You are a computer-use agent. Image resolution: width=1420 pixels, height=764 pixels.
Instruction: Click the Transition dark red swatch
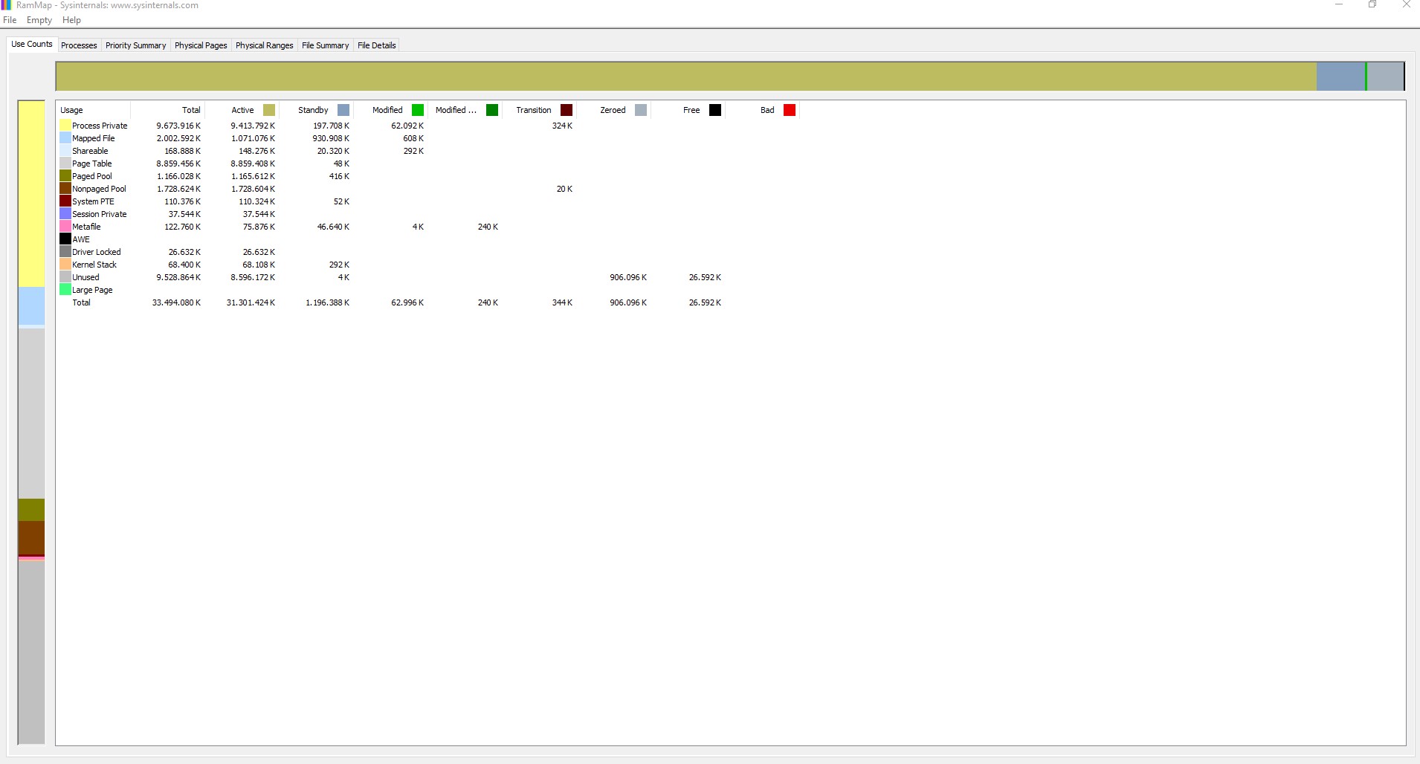pyautogui.click(x=567, y=110)
